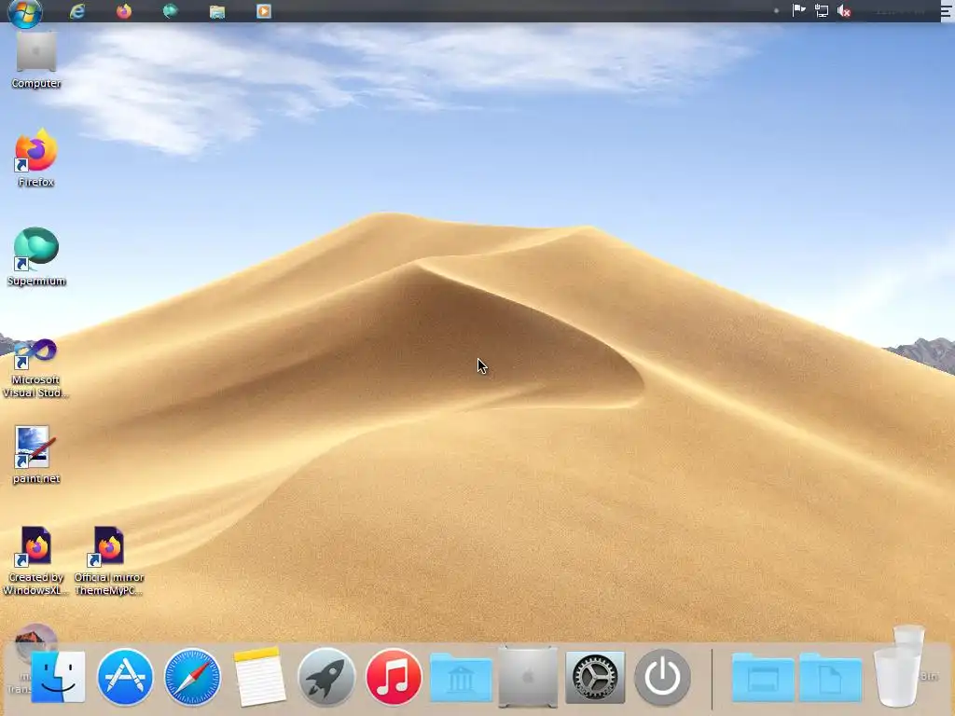The width and height of the screenshot is (955, 716).
Task: Click the power button dock icon
Action: click(x=663, y=677)
